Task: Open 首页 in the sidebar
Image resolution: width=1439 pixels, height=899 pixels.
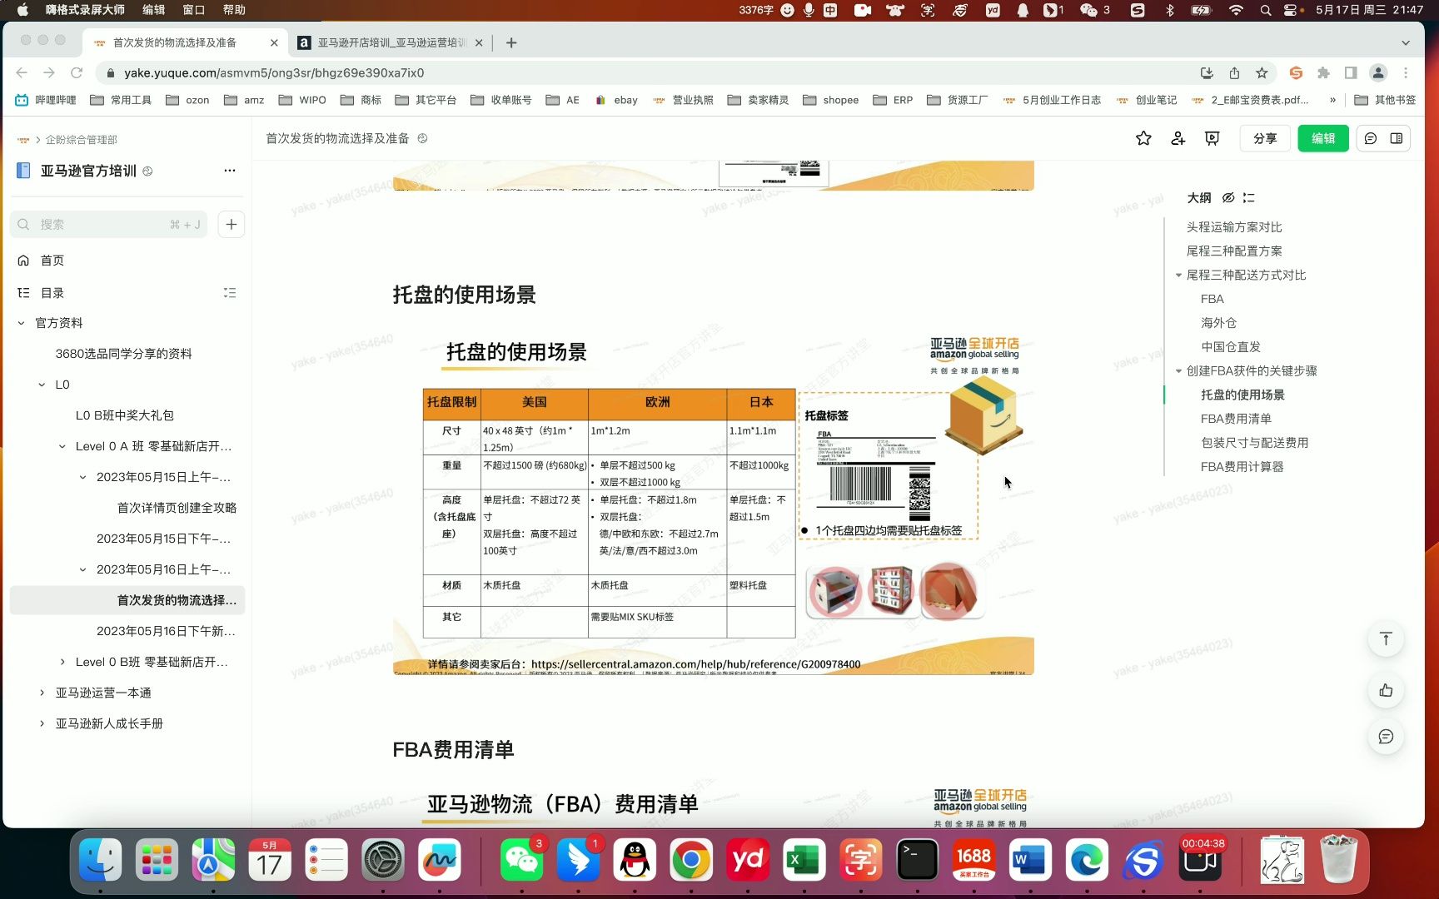Action: pyautogui.click(x=52, y=261)
